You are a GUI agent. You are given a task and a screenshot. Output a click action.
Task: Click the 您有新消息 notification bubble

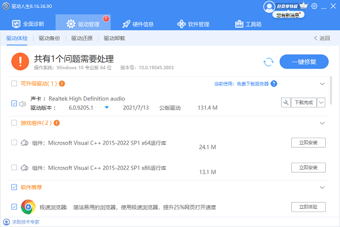click(x=288, y=15)
